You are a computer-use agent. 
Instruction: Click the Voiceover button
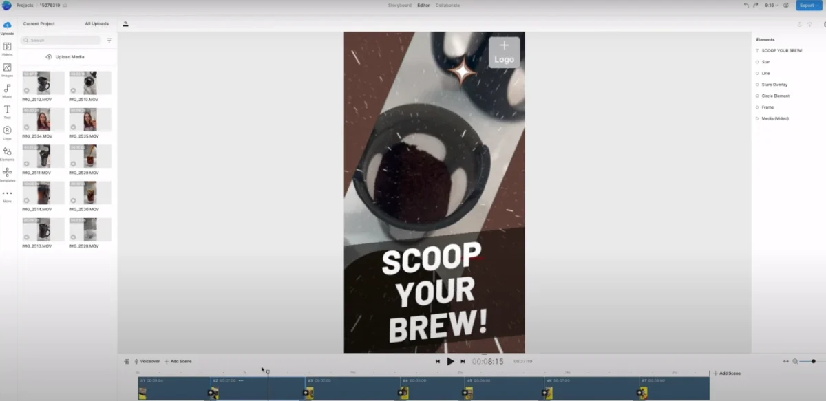(147, 361)
